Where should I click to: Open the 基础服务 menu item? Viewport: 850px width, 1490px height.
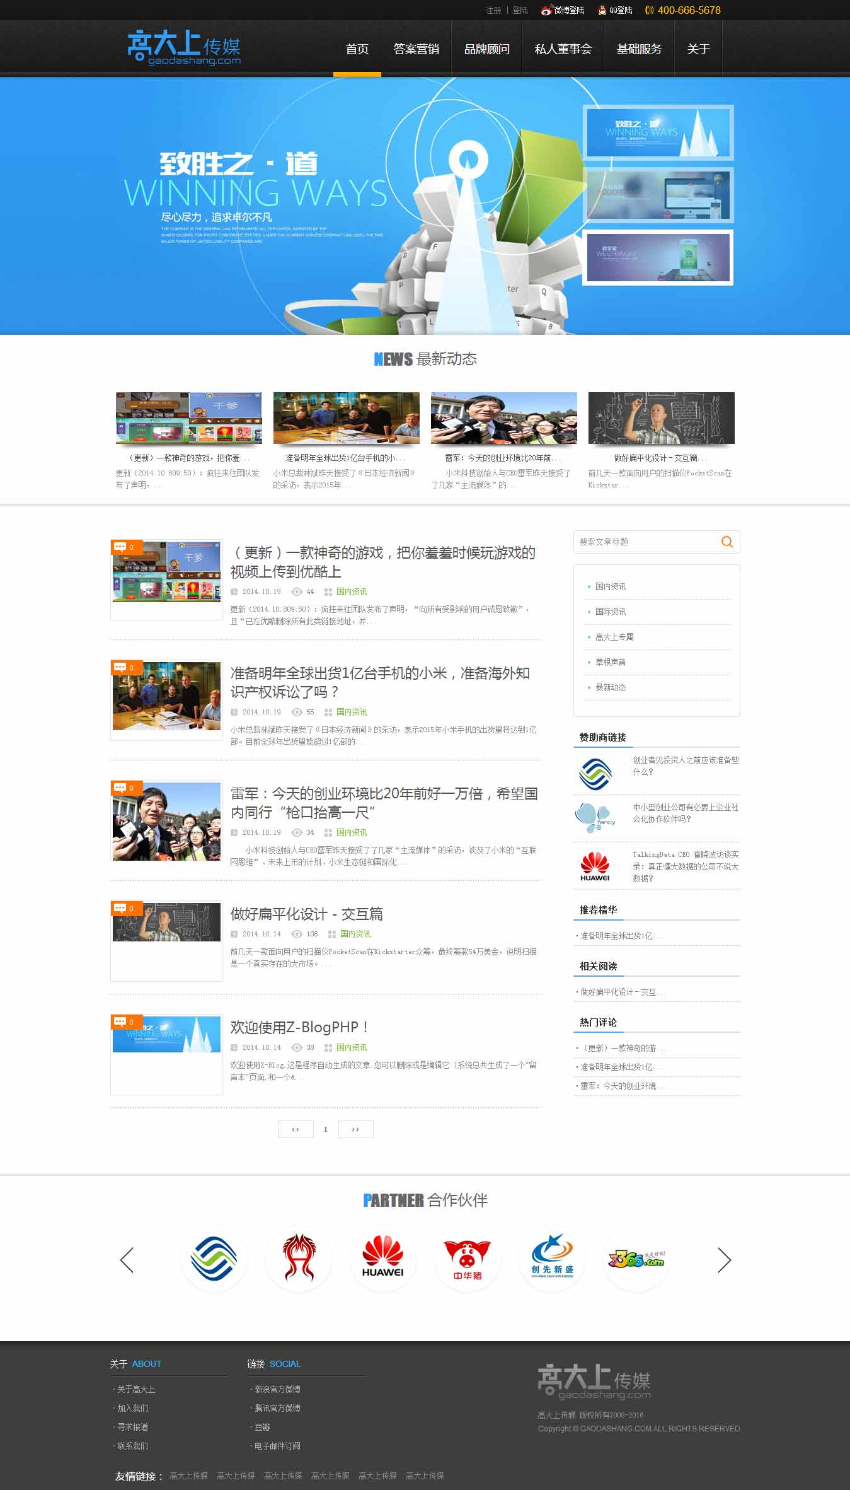[x=639, y=49]
